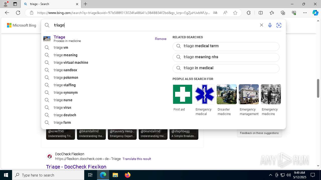Search using an image (visual search)
This screenshot has width=321, height=180.
tap(279, 25)
